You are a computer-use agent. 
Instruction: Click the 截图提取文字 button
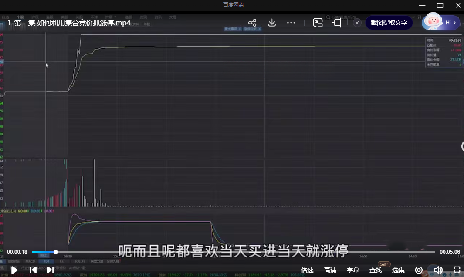[x=389, y=23]
